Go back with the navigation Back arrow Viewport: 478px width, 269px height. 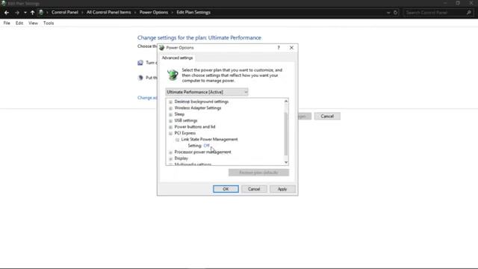coord(7,13)
